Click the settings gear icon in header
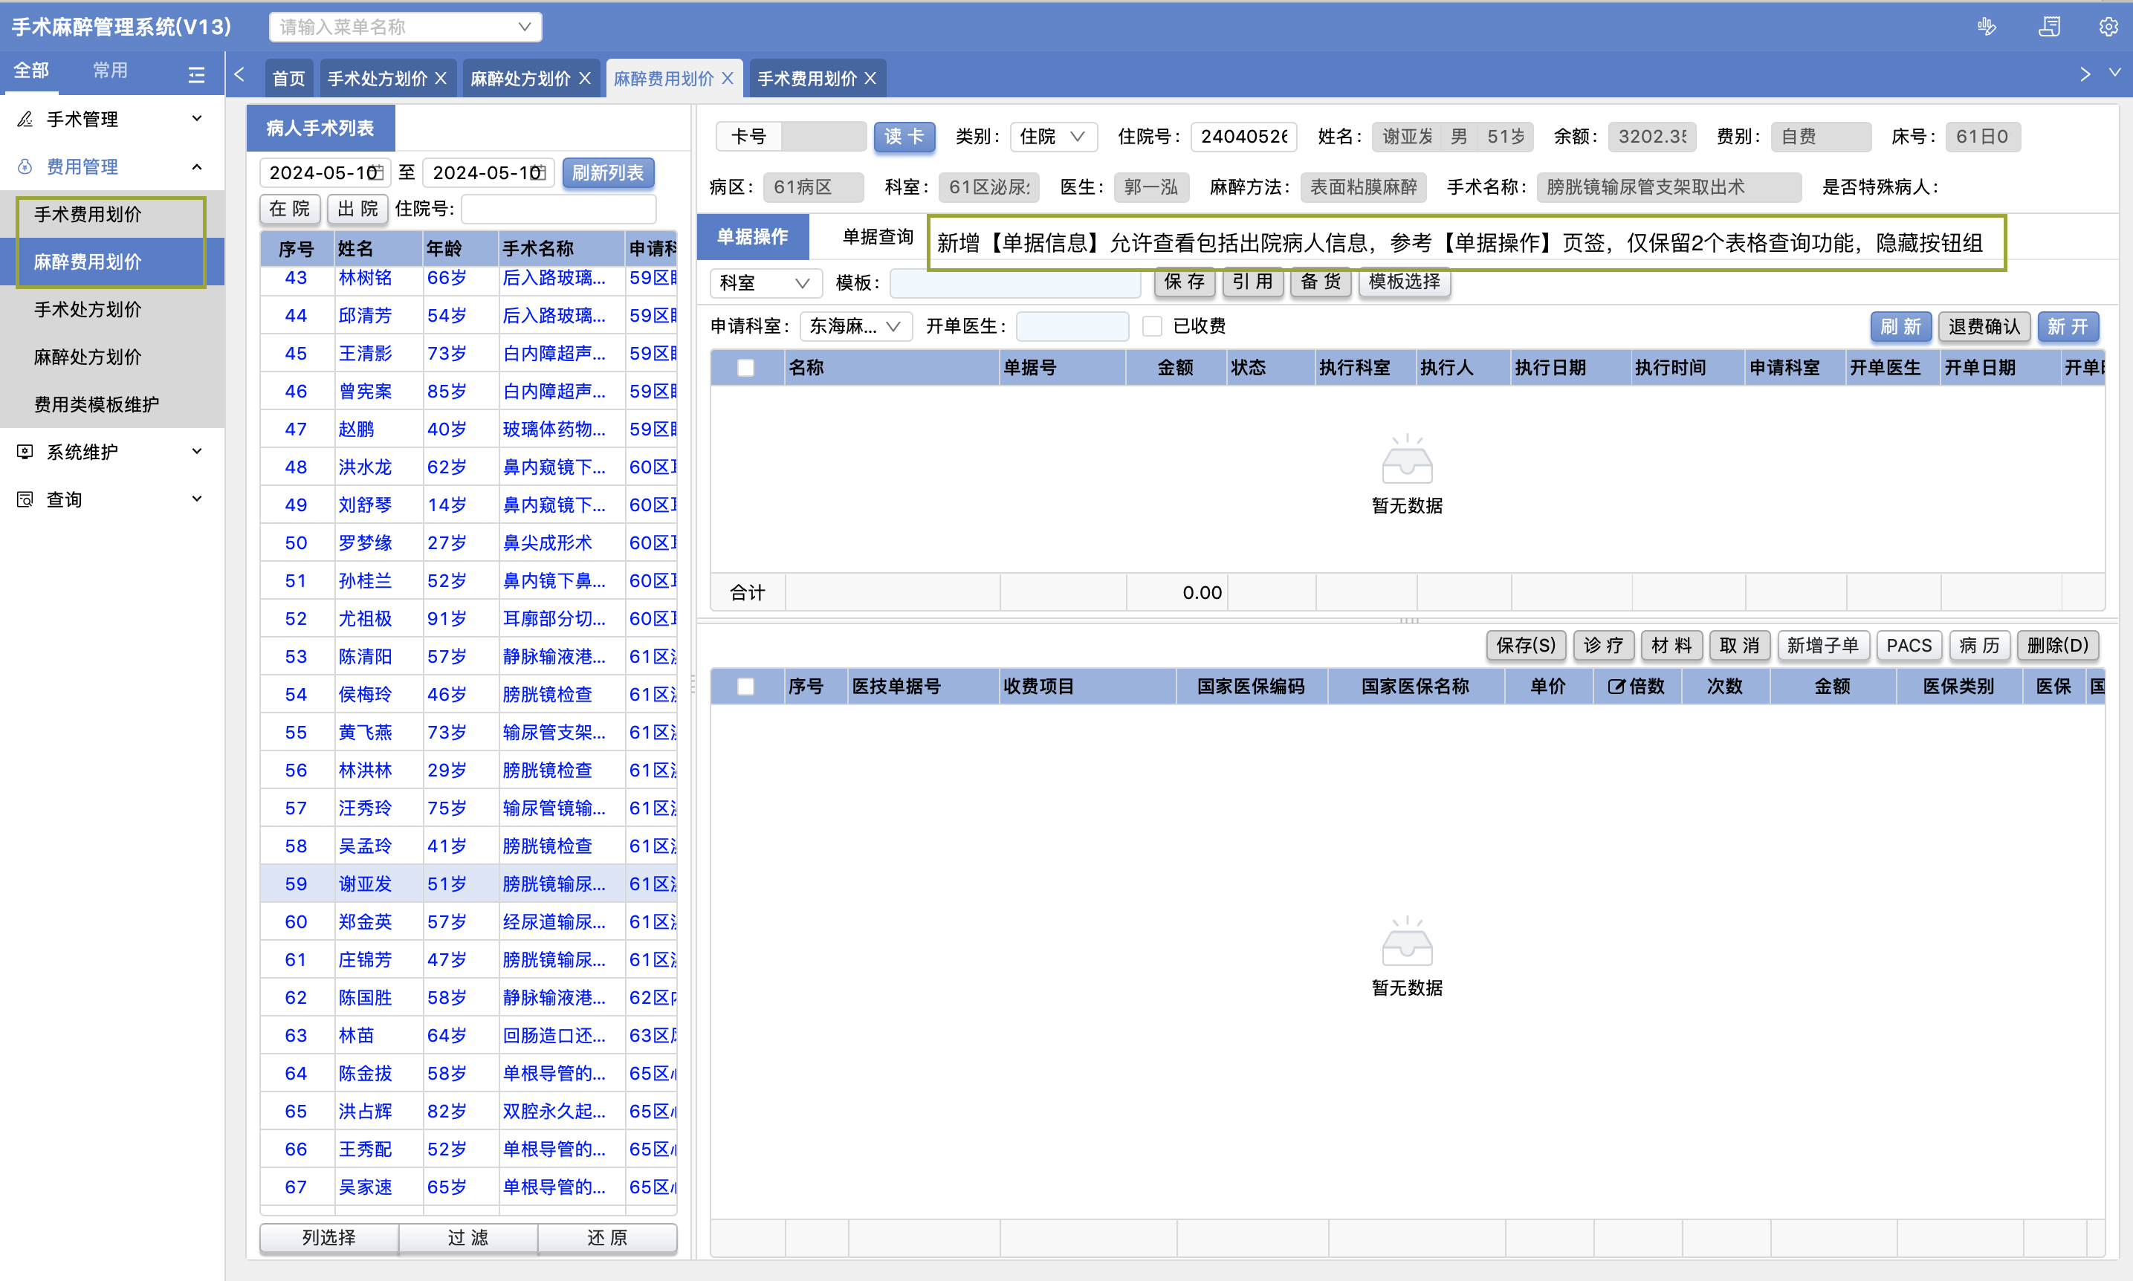The width and height of the screenshot is (2133, 1281). tap(2107, 27)
